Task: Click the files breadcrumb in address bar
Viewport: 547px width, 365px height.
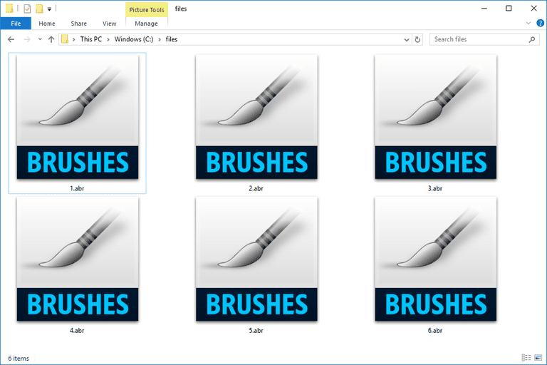Action: 171,39
